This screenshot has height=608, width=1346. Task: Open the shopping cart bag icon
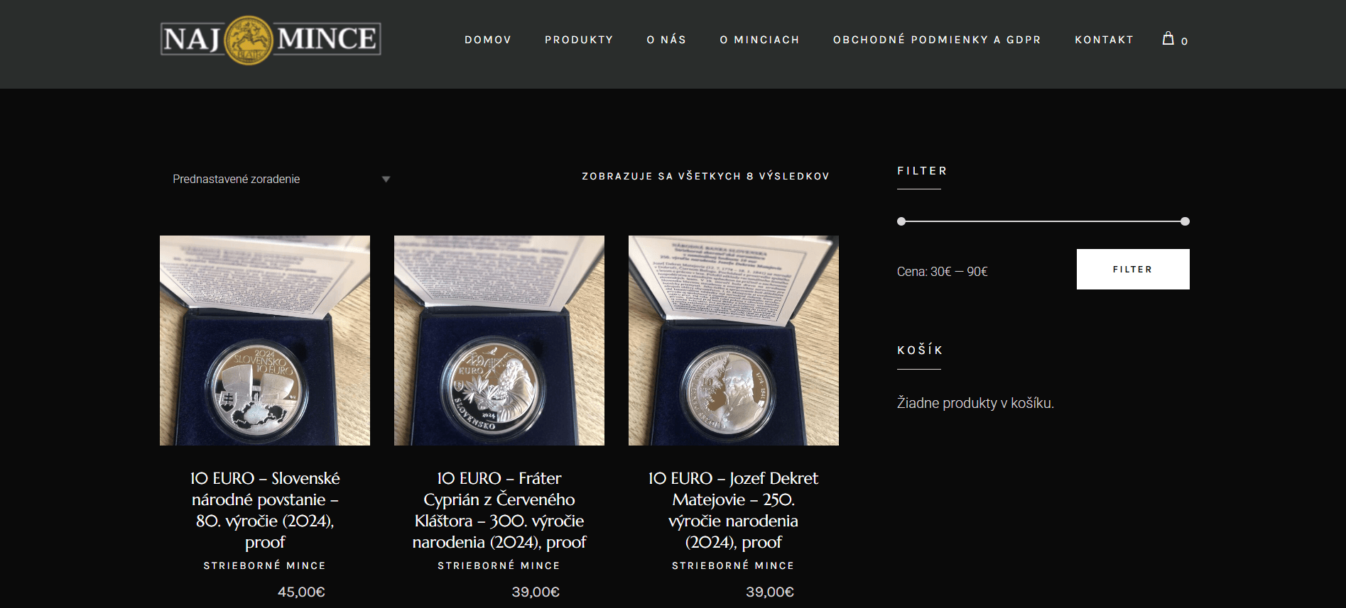click(x=1168, y=38)
